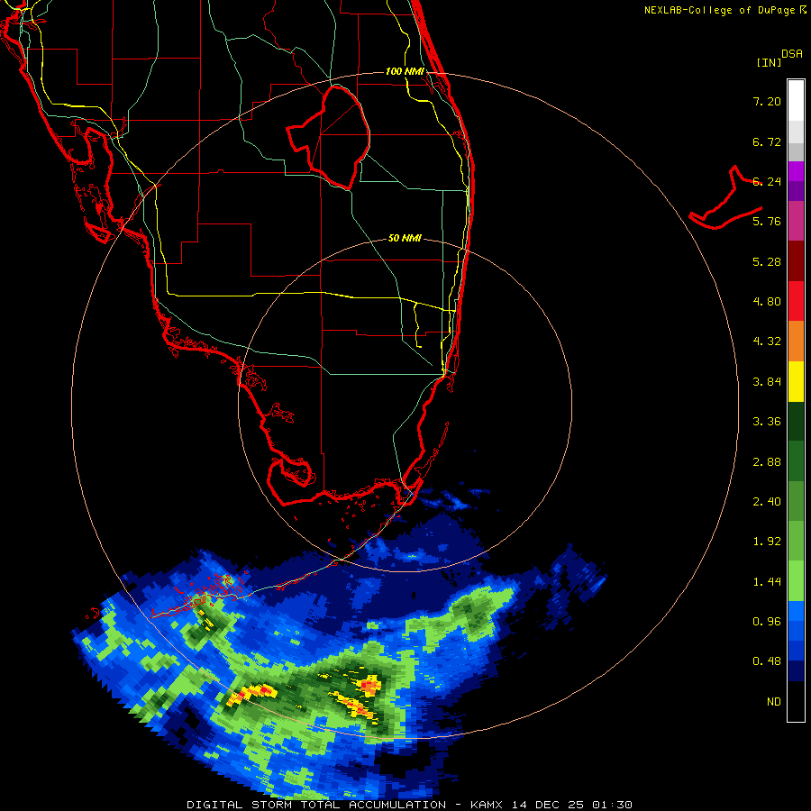Select the 7.20 legend value
The width and height of the screenshot is (811, 811).
pos(767,101)
